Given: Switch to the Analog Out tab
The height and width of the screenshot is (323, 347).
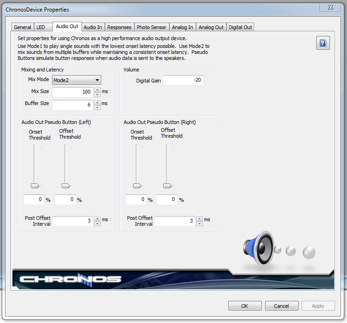Looking at the screenshot, I should pyautogui.click(x=211, y=27).
